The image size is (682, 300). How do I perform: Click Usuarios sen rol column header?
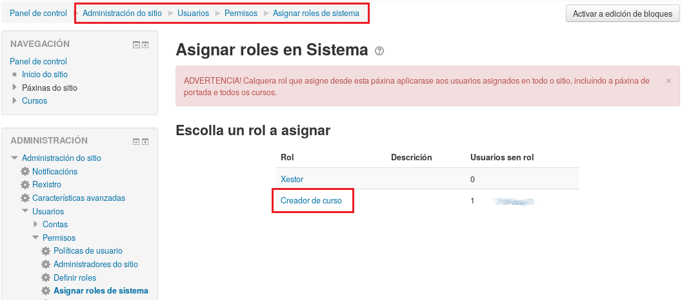(502, 158)
